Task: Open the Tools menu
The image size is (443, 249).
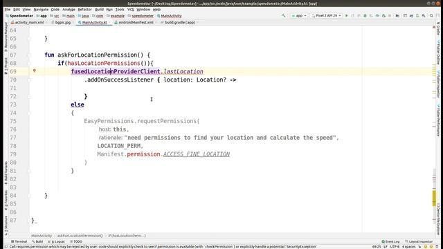Action: tap(120, 9)
